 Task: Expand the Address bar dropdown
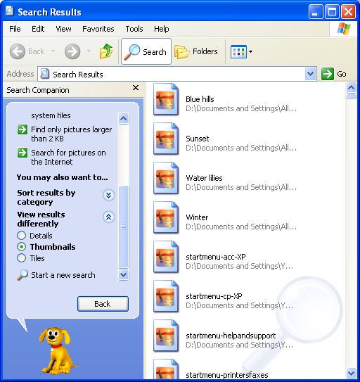pyautogui.click(x=310, y=74)
